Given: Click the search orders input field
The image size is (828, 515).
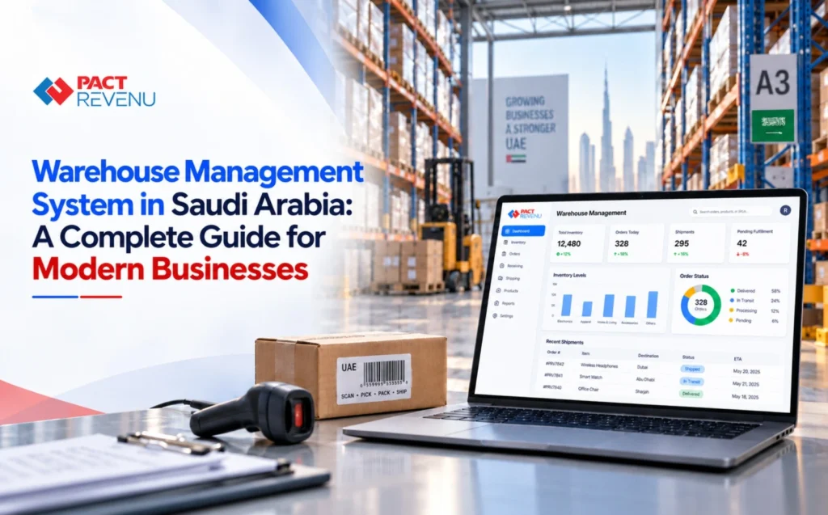Looking at the screenshot, I should [731, 211].
